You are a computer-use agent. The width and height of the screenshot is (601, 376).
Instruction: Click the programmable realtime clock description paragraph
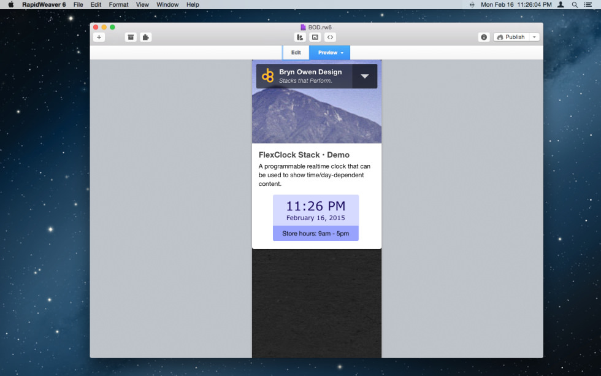coord(314,175)
